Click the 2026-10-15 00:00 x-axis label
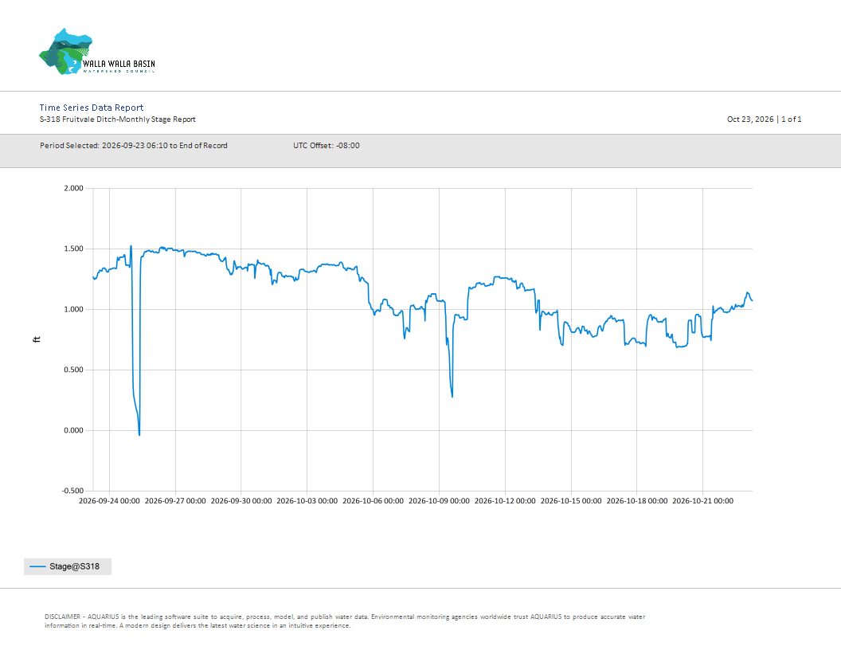Screen dimensions: 841x650 point(571,501)
